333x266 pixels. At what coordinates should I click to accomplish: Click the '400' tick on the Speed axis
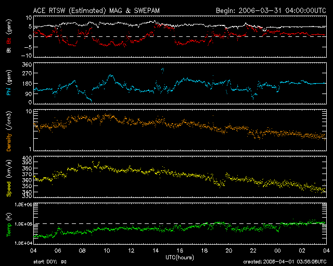pyautogui.click(x=27, y=158)
